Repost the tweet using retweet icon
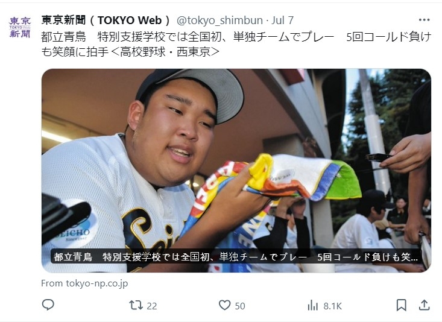442x322 pixels. click(x=136, y=305)
